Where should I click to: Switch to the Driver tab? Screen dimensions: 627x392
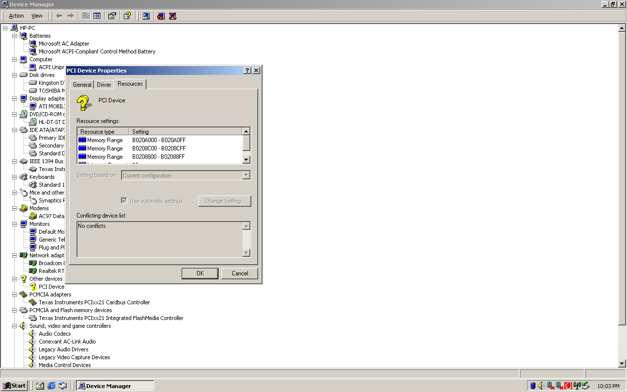[x=104, y=85]
